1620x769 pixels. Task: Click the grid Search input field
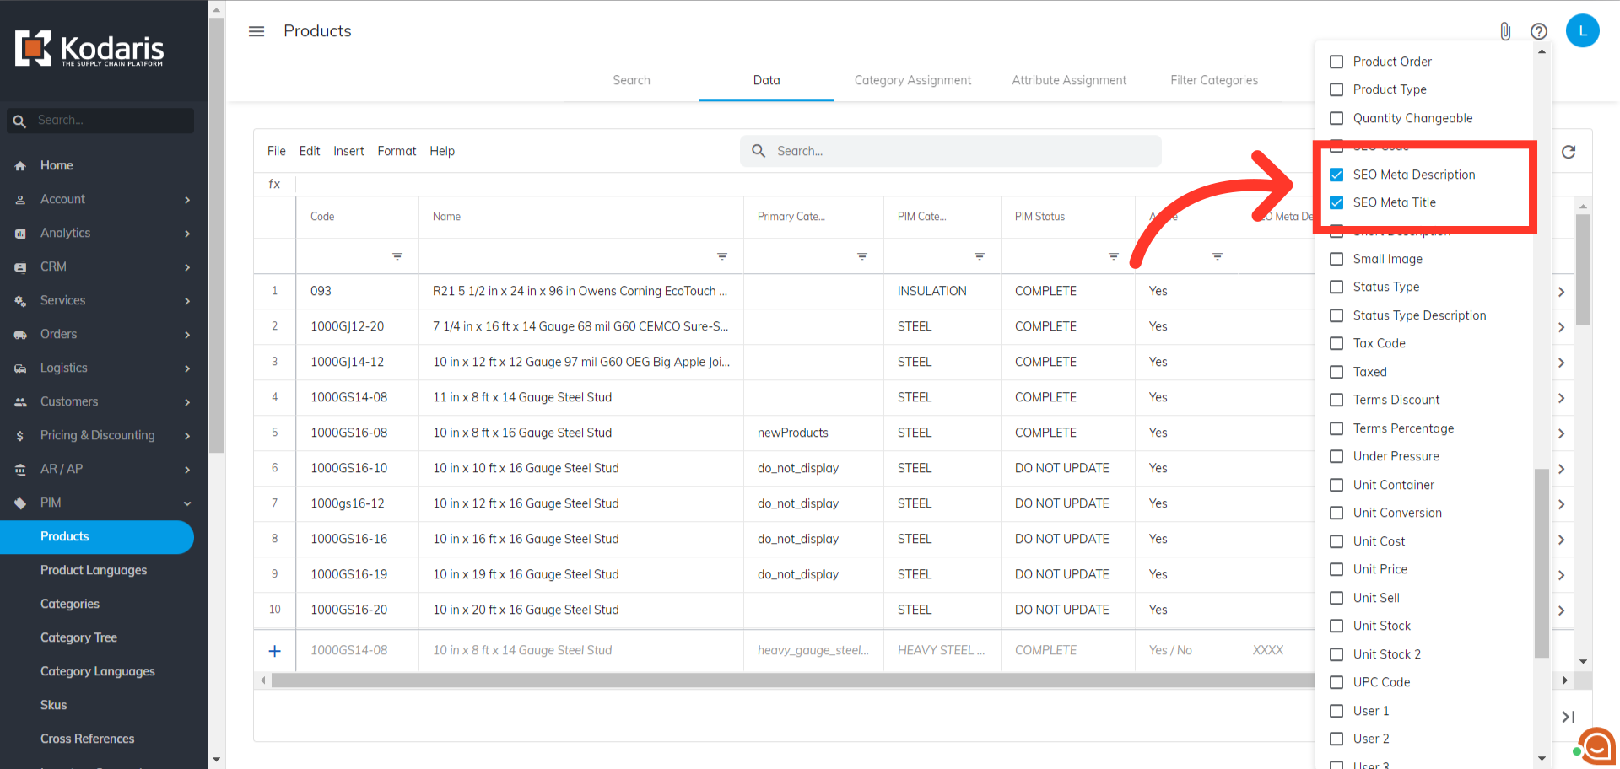pos(951,151)
